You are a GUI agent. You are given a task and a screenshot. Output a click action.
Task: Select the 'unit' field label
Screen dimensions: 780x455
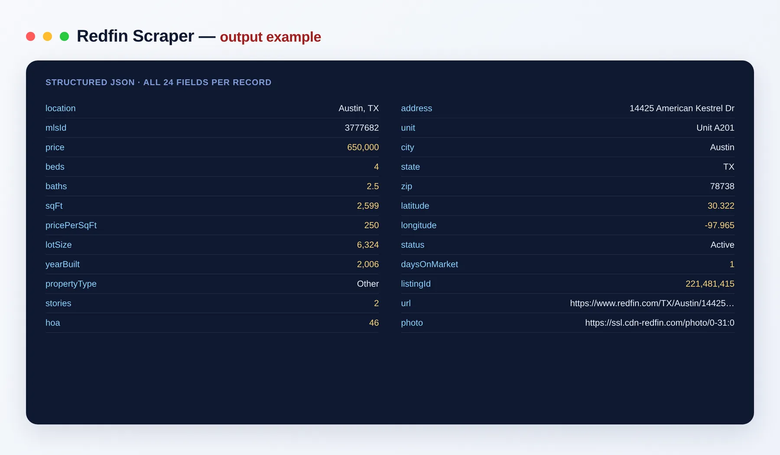[408, 128]
